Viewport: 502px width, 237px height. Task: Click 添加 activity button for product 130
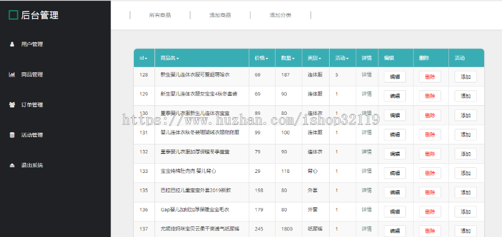[x=466, y=115]
